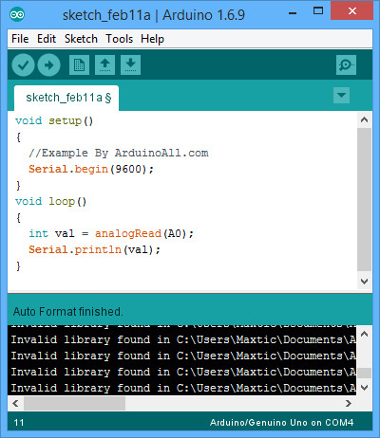Viewport: 380px width, 438px height.
Task: Click the 'Serial.begin(9600);' line
Action: pos(91,170)
